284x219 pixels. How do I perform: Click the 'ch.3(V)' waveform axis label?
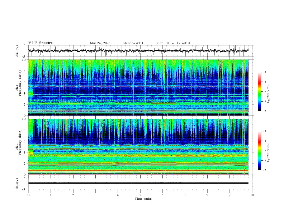tap(17, 184)
